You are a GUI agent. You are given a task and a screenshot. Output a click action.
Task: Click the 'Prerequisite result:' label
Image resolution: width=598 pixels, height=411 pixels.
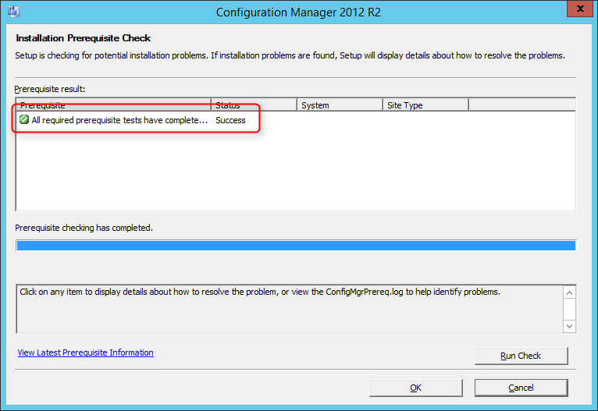pyautogui.click(x=50, y=89)
